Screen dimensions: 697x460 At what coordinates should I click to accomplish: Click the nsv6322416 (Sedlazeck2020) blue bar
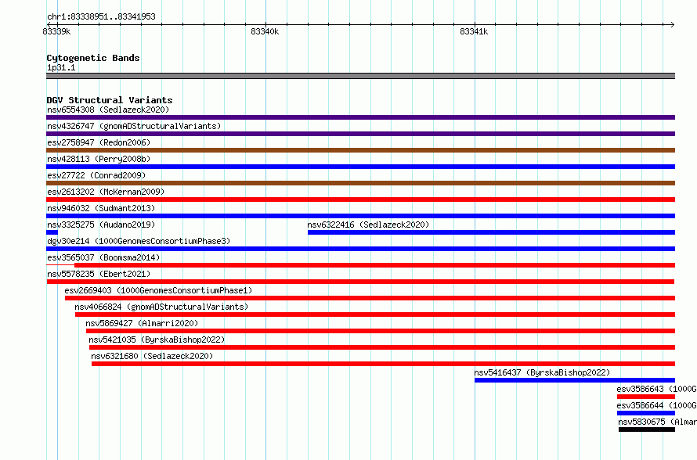[x=491, y=232]
